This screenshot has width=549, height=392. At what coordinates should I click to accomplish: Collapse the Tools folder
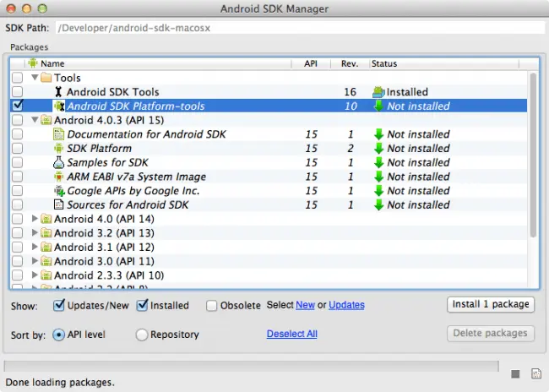(x=35, y=78)
